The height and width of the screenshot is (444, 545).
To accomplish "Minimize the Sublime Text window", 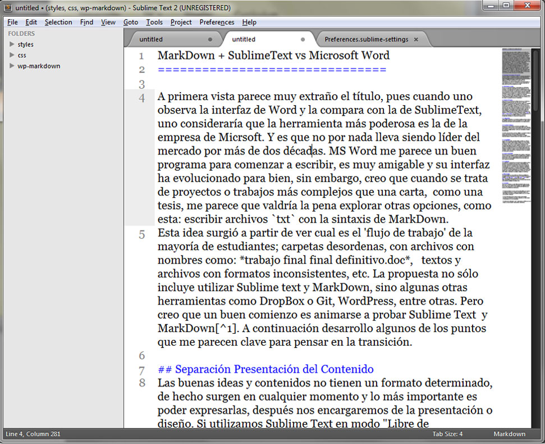I will [491, 5].
